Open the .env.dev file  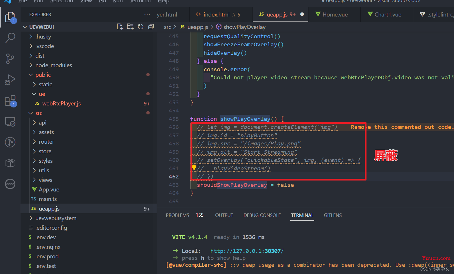click(x=89, y=237)
